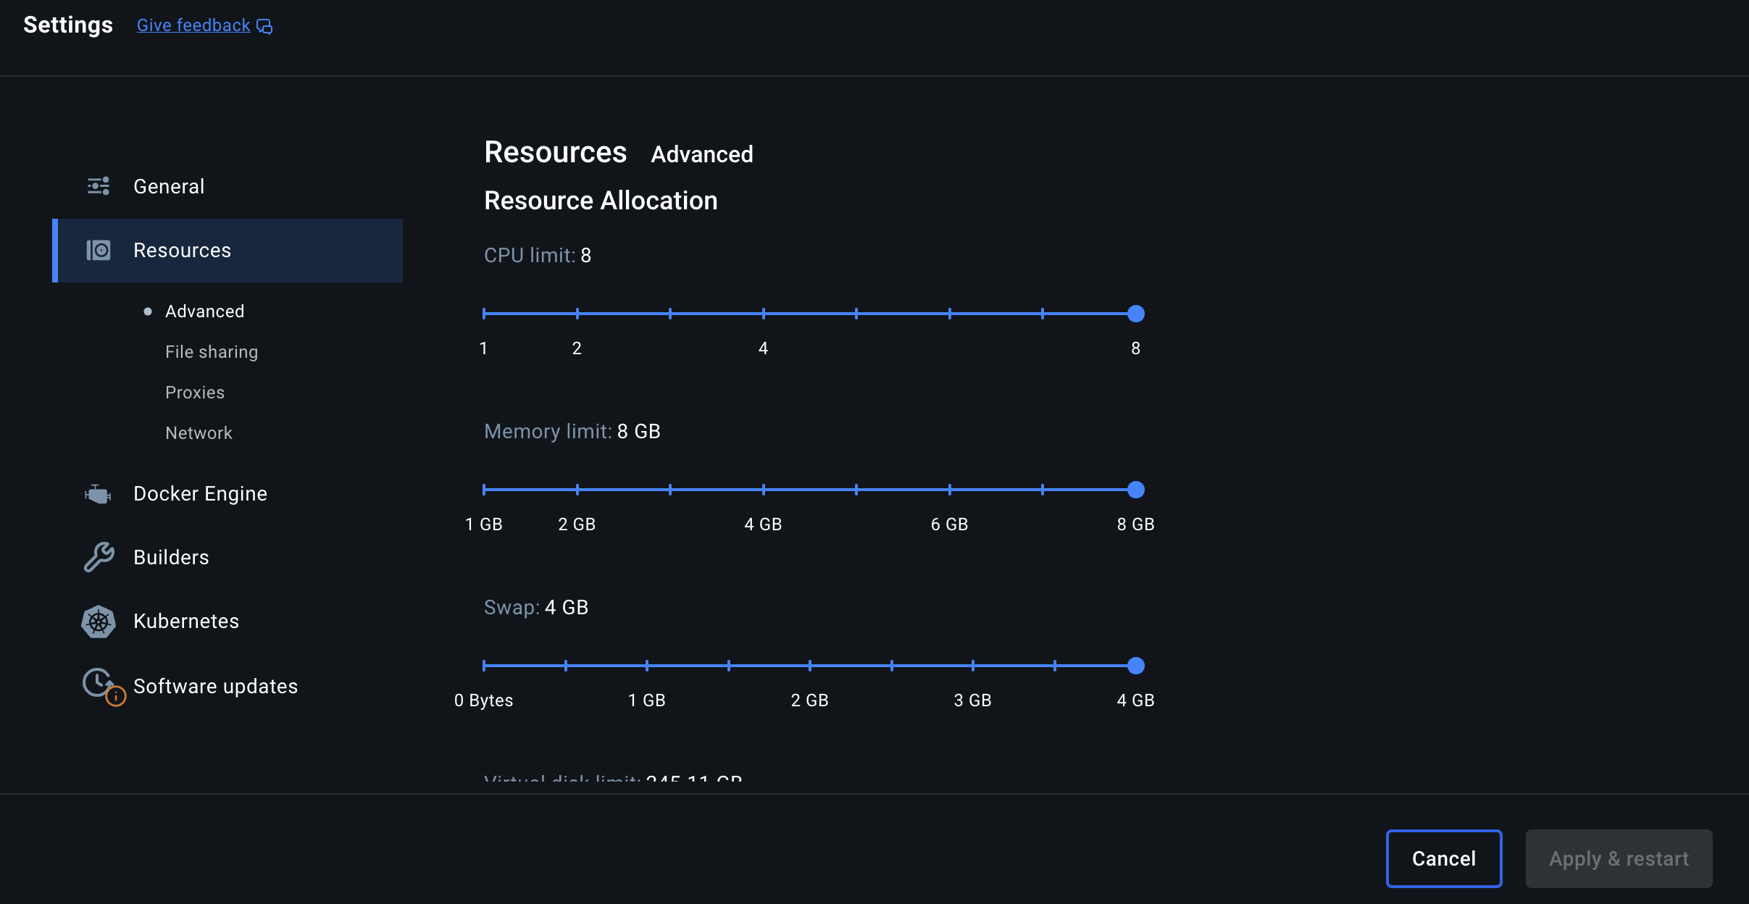The height and width of the screenshot is (904, 1749).
Task: Click Apply & restart button
Action: pos(1619,859)
